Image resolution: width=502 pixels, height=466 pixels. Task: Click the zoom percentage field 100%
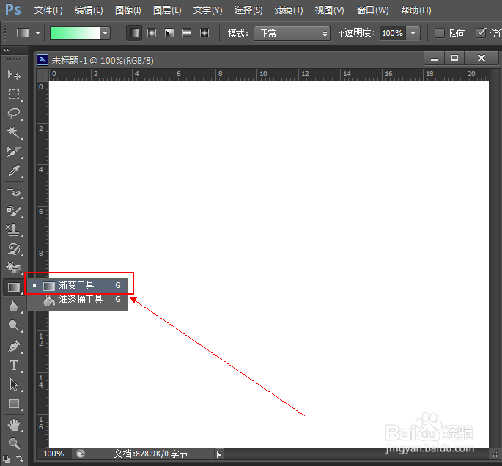pyautogui.click(x=53, y=454)
